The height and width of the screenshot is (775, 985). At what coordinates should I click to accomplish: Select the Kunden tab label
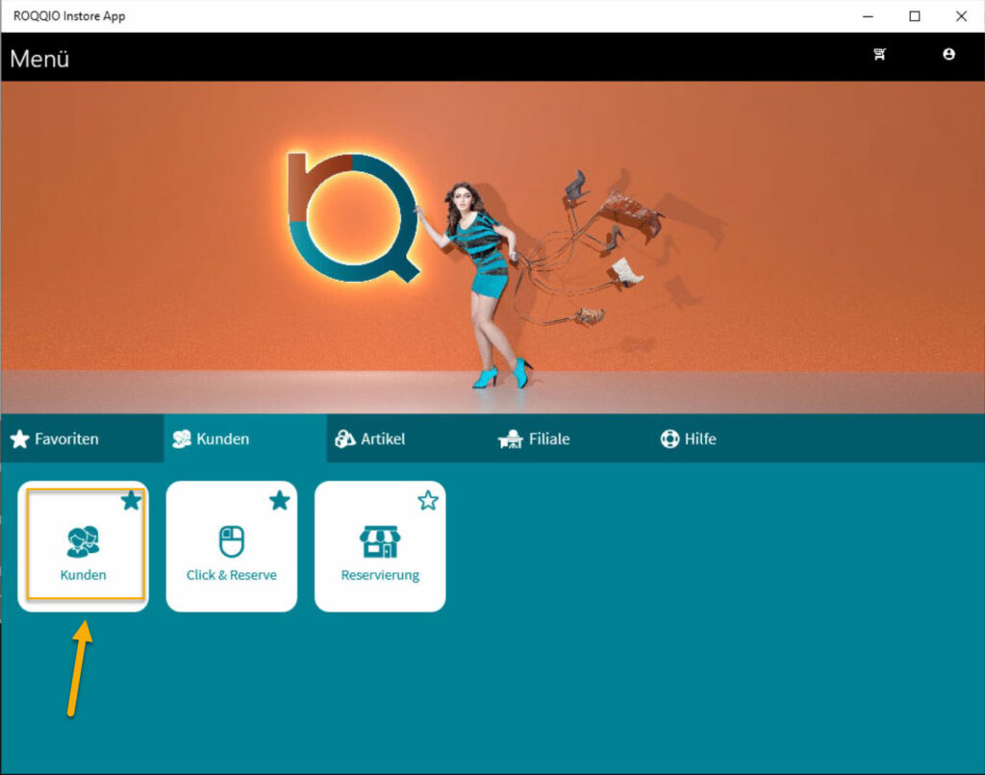[x=223, y=439]
